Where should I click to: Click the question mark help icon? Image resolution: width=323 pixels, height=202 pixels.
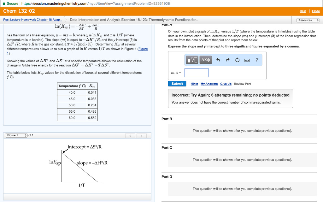coord(257,60)
